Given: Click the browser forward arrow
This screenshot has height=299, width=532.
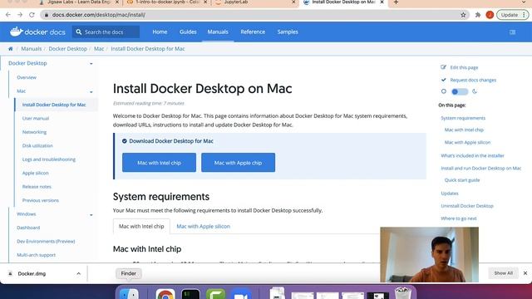Looking at the screenshot, I should [x=20, y=15].
